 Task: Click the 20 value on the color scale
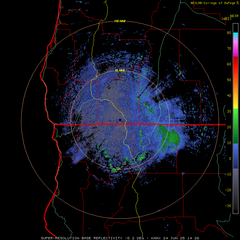tap(229, 127)
